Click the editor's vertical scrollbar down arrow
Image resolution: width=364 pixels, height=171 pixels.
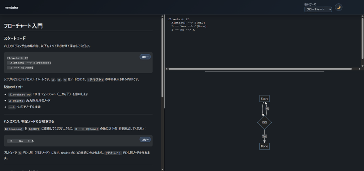[x=362, y=65]
